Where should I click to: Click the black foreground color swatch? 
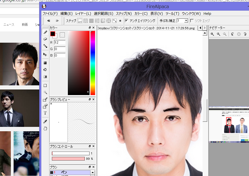(53, 34)
